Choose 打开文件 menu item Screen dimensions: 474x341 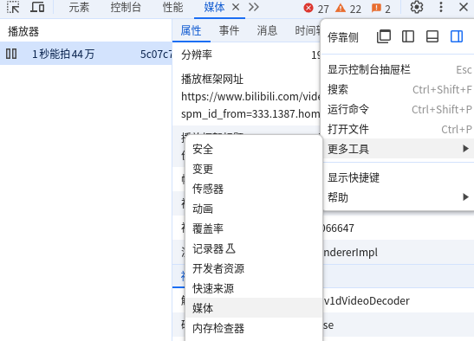[x=399, y=129]
